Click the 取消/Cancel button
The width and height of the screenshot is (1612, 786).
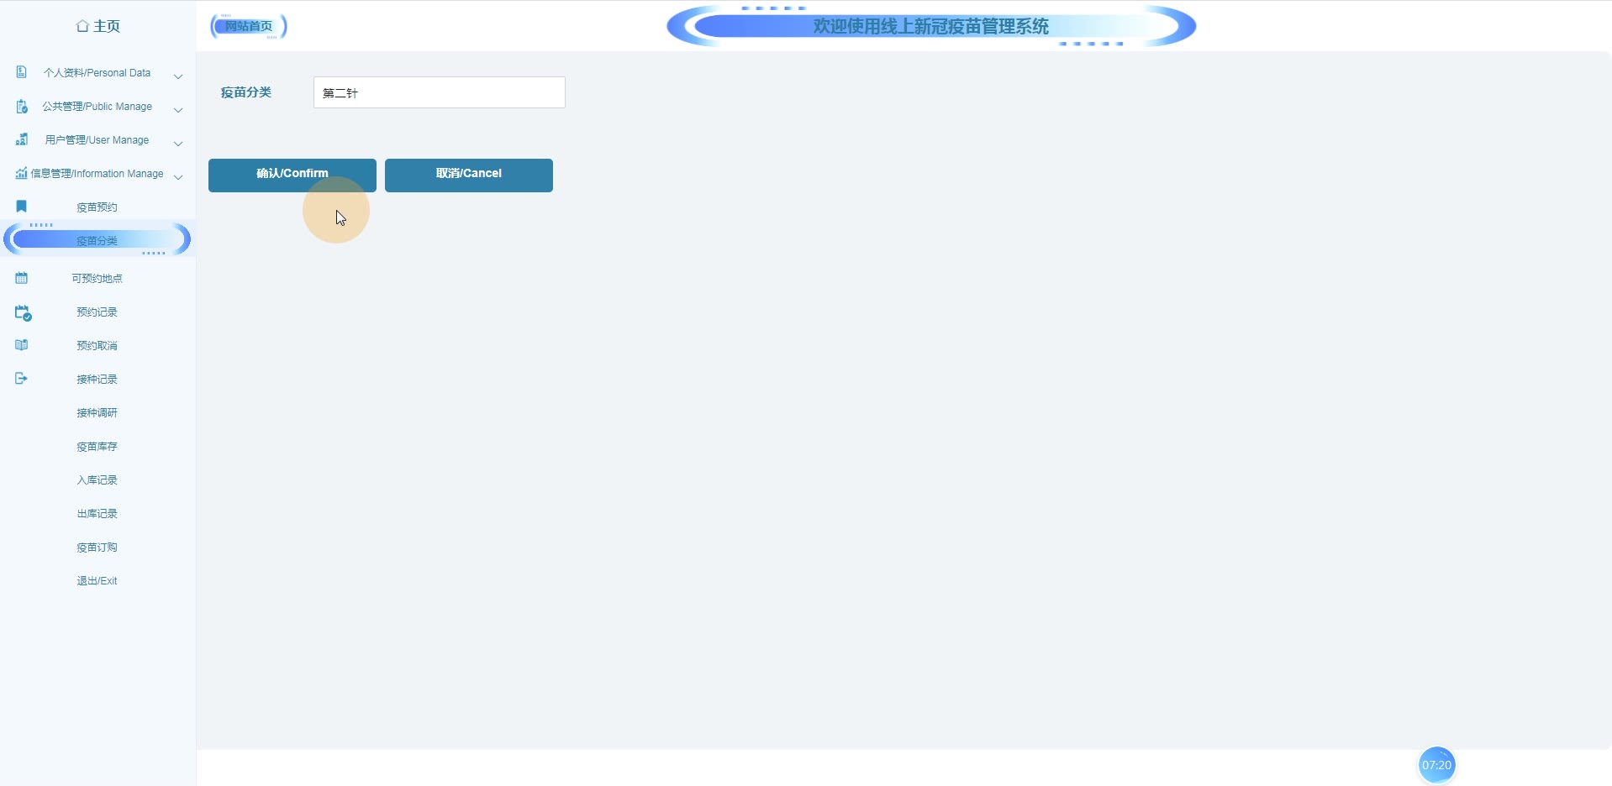(x=469, y=175)
